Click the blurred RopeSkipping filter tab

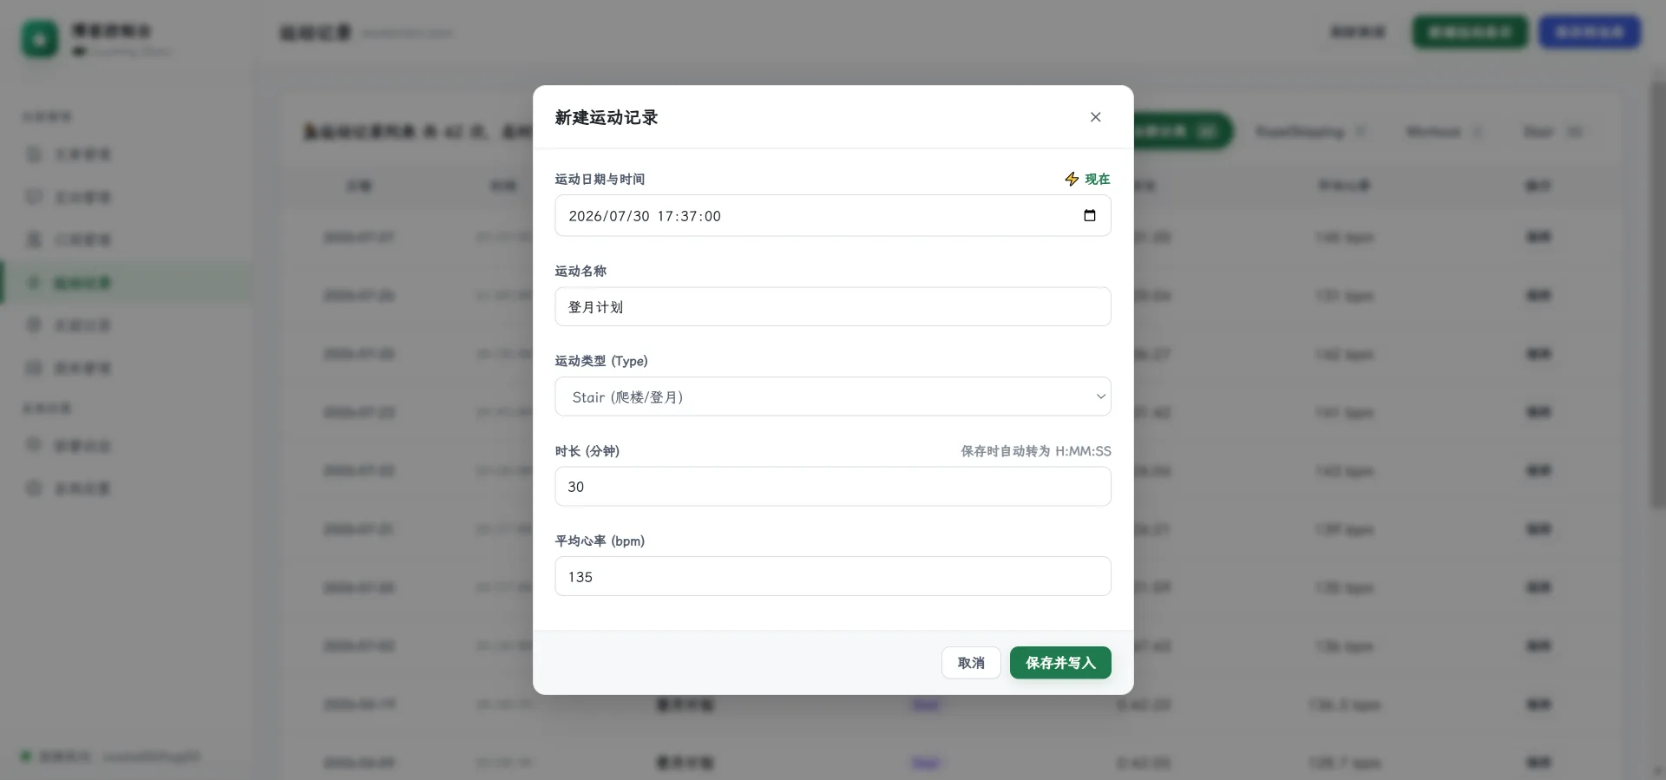coord(1310,132)
